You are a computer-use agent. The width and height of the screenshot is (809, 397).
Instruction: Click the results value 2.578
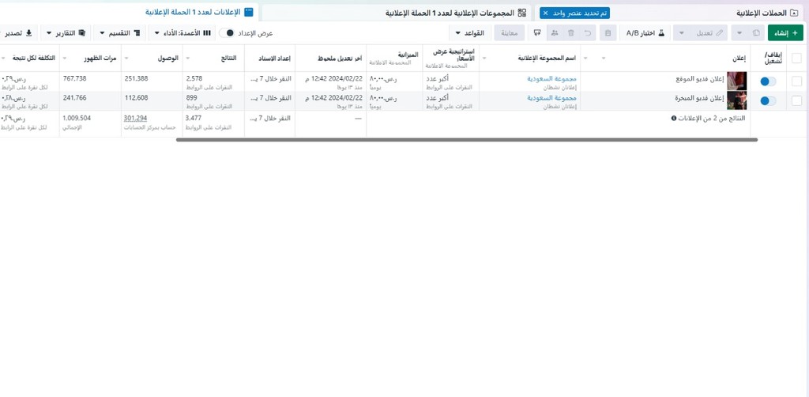point(194,78)
